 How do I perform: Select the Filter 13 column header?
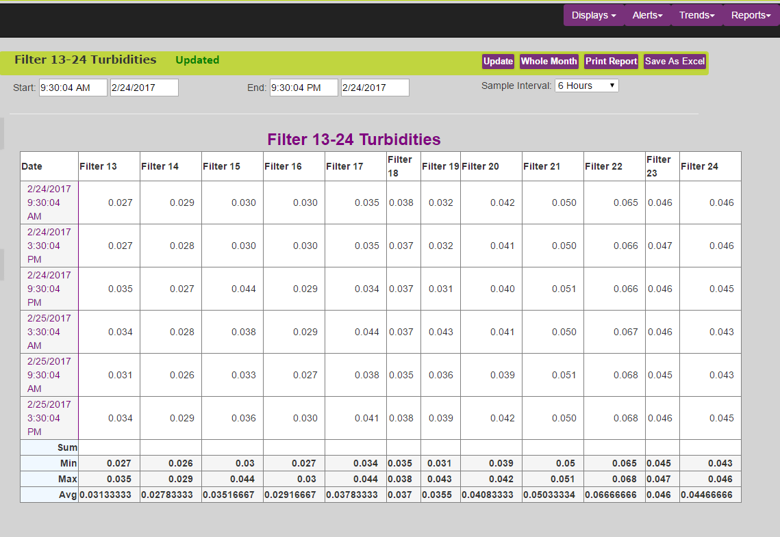(110, 166)
